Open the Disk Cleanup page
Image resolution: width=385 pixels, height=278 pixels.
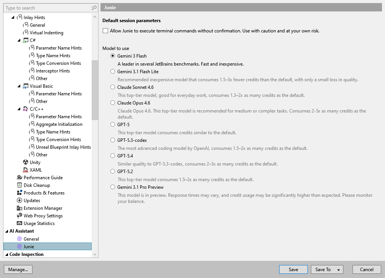pyautogui.click(x=37, y=185)
